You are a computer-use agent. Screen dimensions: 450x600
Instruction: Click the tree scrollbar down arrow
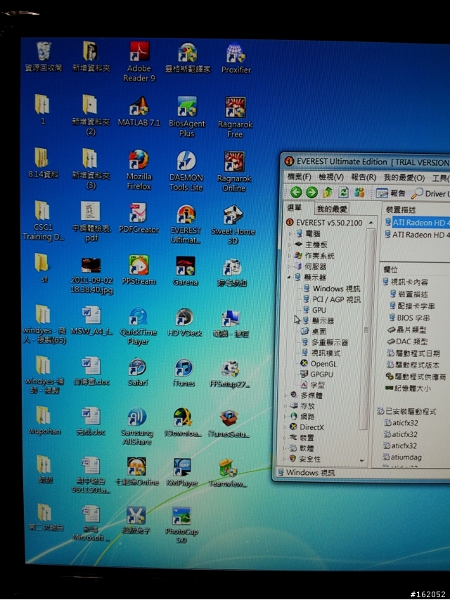362,461
